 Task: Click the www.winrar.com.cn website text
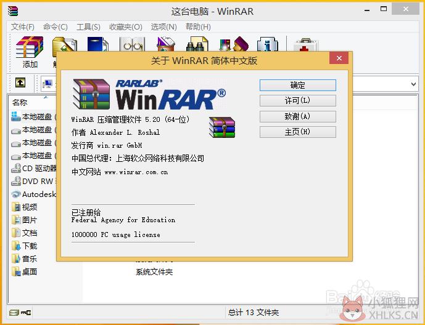point(136,172)
